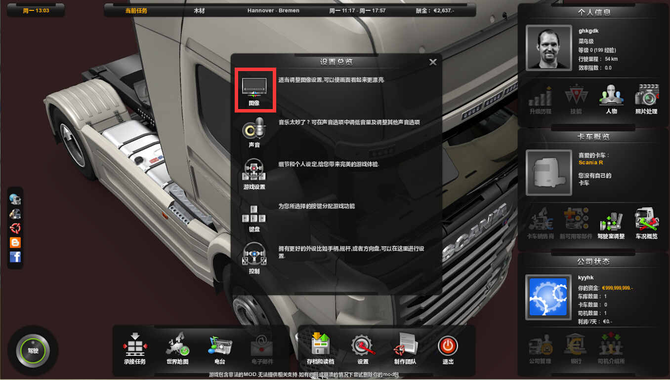Click the 当前任务 label in top bar
Image resolution: width=670 pixels, height=380 pixels.
tap(136, 10)
